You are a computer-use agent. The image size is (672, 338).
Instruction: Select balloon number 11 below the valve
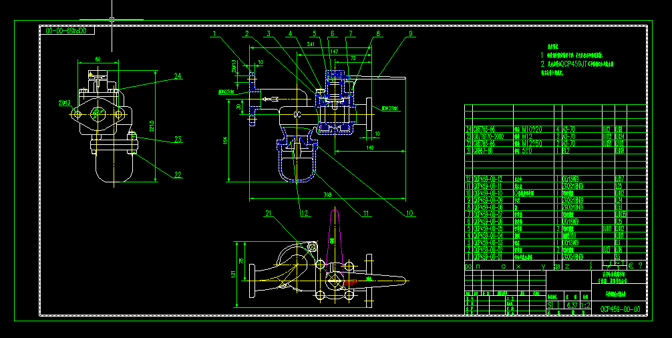(x=365, y=213)
